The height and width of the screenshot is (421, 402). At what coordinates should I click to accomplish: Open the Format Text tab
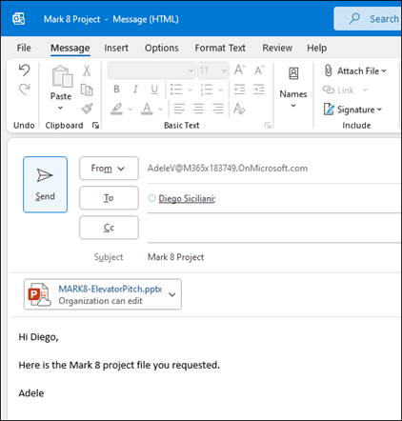click(220, 48)
